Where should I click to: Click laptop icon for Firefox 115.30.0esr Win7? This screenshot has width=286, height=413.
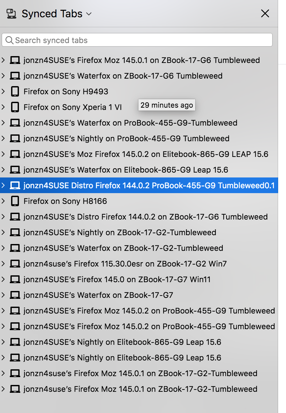15,264
